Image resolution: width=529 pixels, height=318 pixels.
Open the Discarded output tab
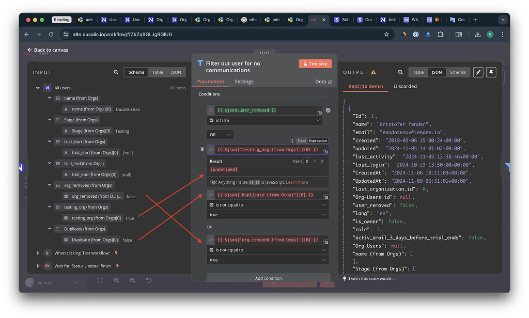coord(405,86)
